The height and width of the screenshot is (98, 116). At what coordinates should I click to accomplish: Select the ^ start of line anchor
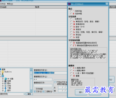pyautogui.click(x=71, y=11)
